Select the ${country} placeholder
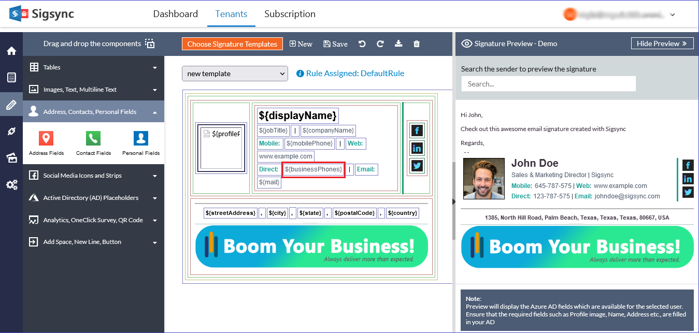699x333 pixels. (403, 213)
